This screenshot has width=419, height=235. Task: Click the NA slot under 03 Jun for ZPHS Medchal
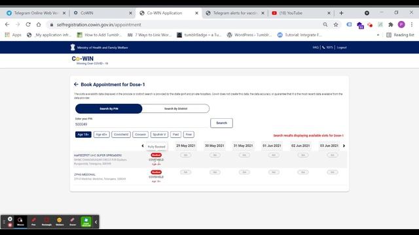click(332, 172)
